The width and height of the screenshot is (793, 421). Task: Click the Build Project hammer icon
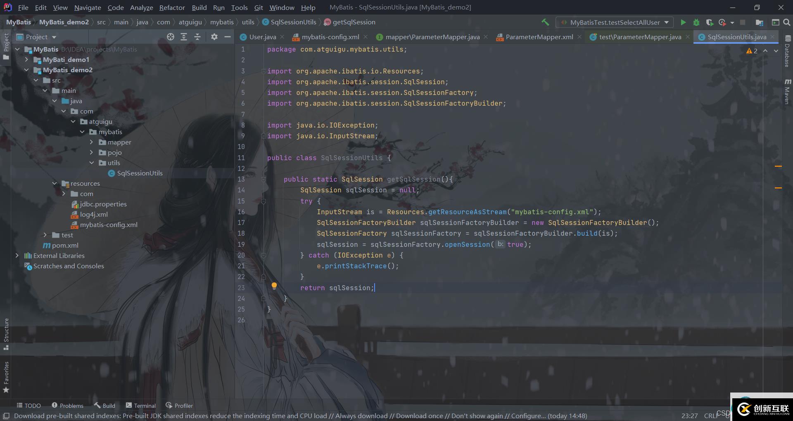[545, 22]
